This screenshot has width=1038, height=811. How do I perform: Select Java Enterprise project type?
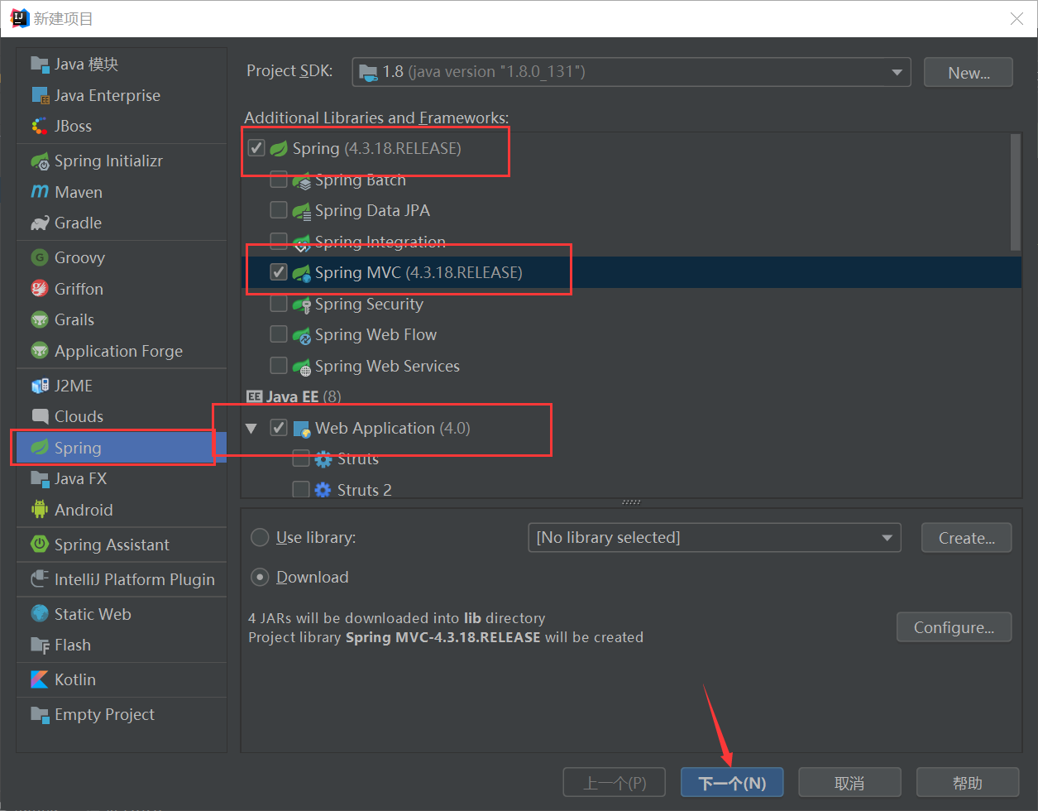(x=121, y=95)
